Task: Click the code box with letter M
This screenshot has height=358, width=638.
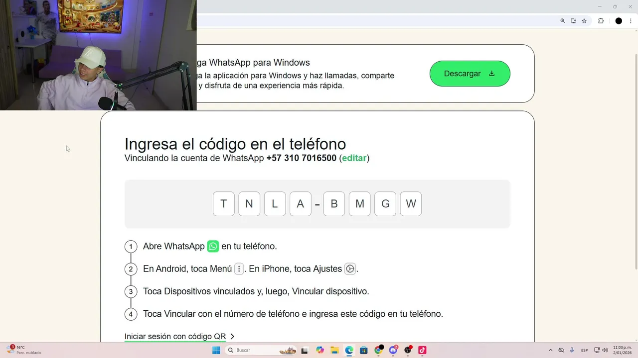Action: click(x=359, y=204)
